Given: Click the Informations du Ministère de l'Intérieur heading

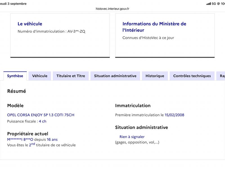Looking at the screenshot, I should click(x=154, y=27).
